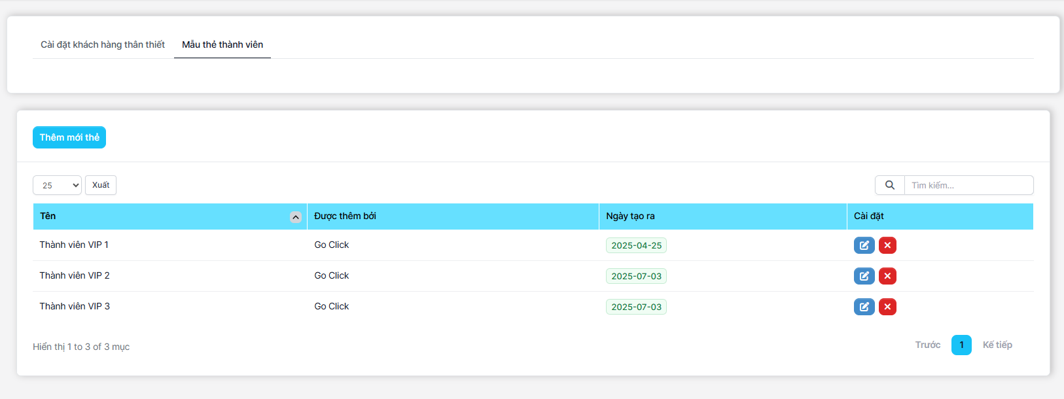The image size is (1064, 399).
Task: Delete the Thành viên VIP 1 card
Action: click(887, 245)
